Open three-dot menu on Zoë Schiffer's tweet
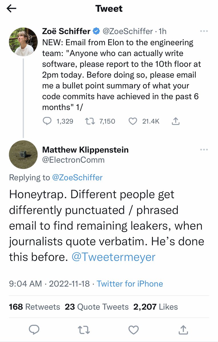218x342 pixels. tap(204, 31)
